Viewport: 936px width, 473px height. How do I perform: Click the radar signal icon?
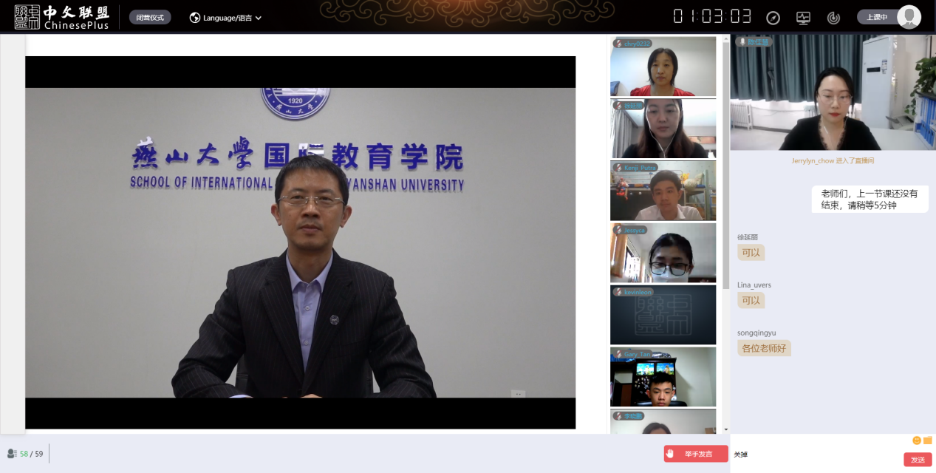pyautogui.click(x=833, y=17)
